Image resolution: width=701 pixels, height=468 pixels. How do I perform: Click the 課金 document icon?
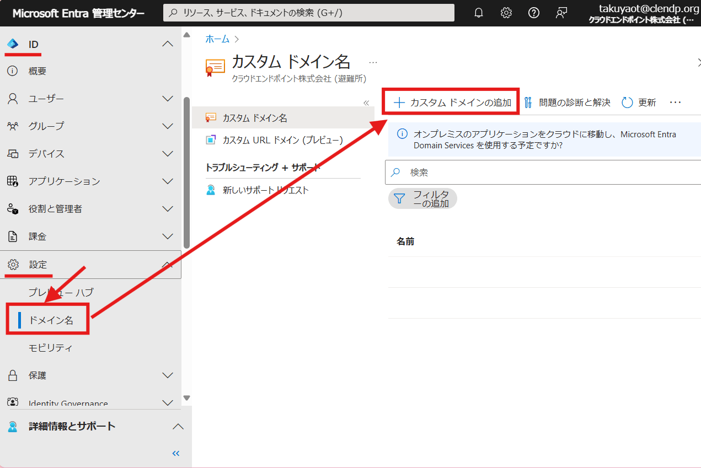pos(13,236)
